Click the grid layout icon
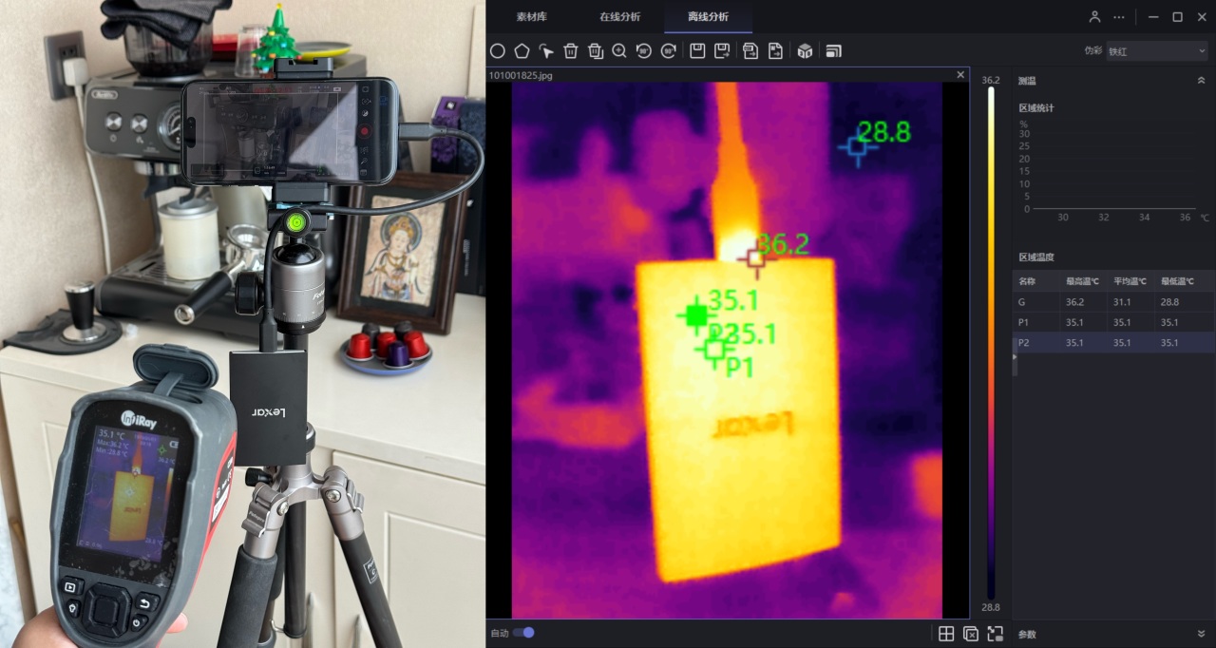 (x=946, y=634)
